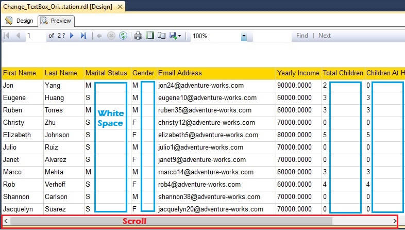Open the export save dropdown
Screen dimensions: 405x230
coord(175,36)
